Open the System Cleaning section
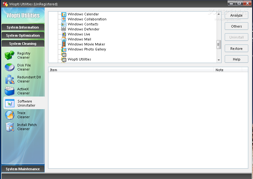 point(23,44)
